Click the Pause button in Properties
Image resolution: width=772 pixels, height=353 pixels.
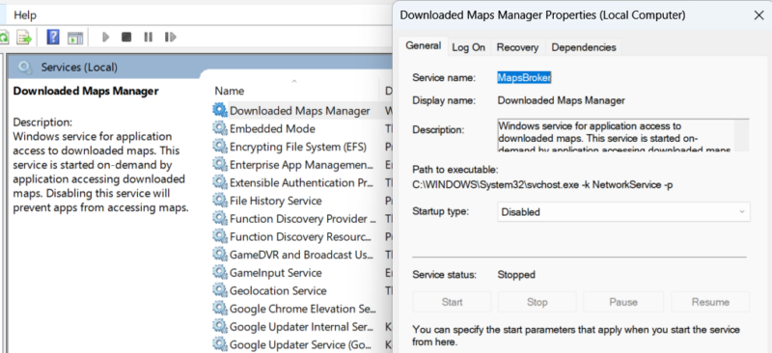click(623, 302)
